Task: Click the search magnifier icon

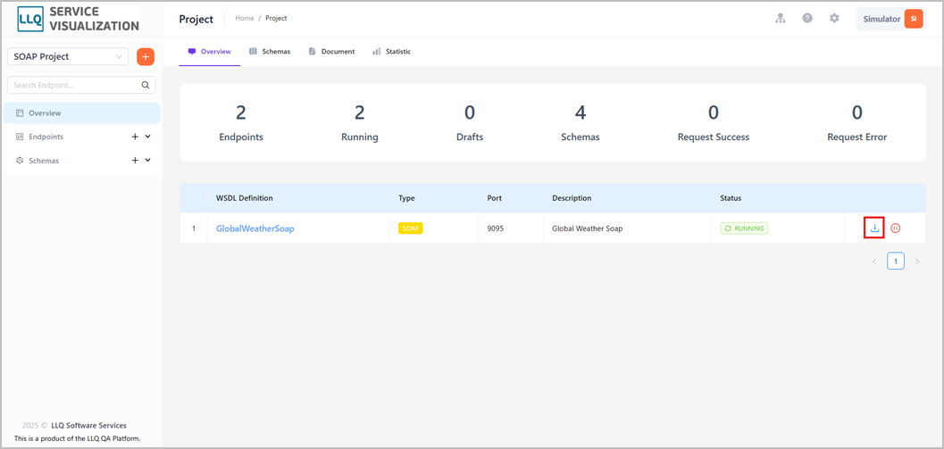Action: pyautogui.click(x=145, y=85)
